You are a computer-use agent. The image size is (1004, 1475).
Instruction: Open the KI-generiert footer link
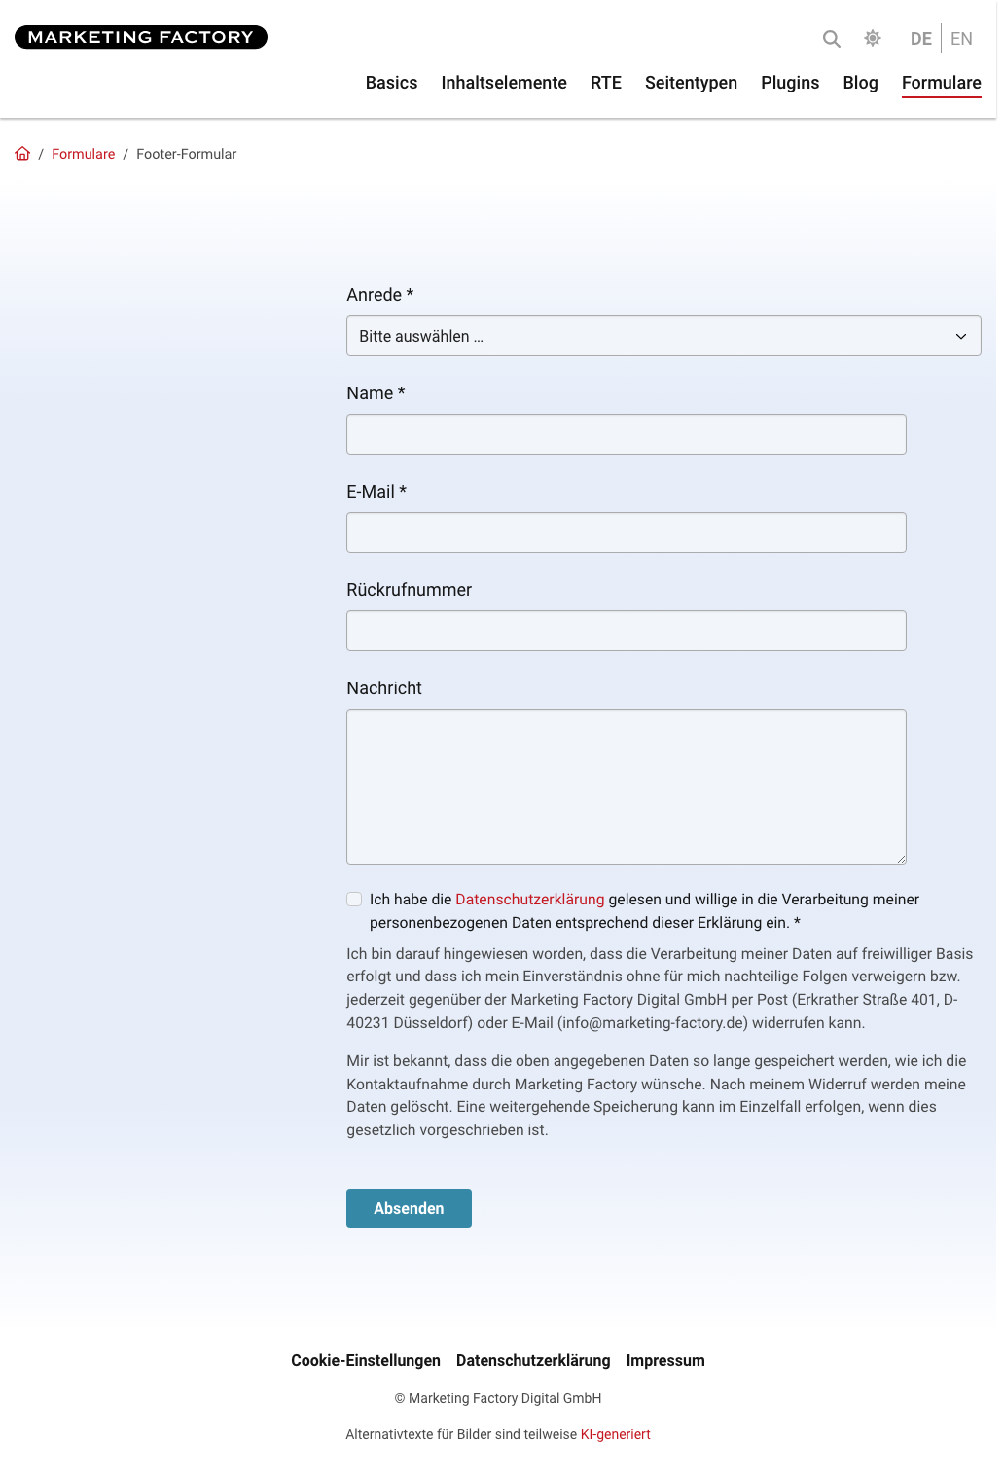coord(616,1434)
